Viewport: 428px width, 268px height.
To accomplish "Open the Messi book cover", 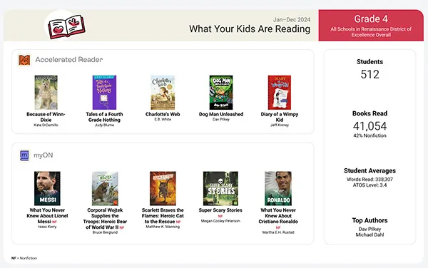I will point(47,188).
